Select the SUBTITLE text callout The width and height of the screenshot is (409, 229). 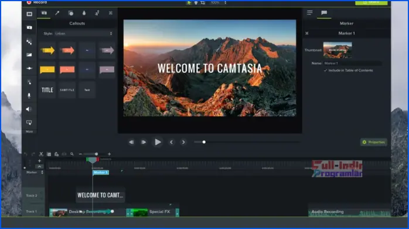(67, 90)
